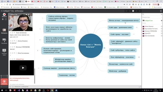Open new browser tab with plus button
Viewport: 163px width, 92px height.
click(146, 2)
